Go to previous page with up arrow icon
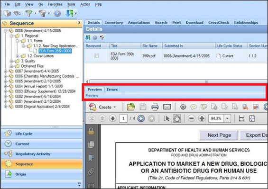268x189 pixels. (102, 118)
